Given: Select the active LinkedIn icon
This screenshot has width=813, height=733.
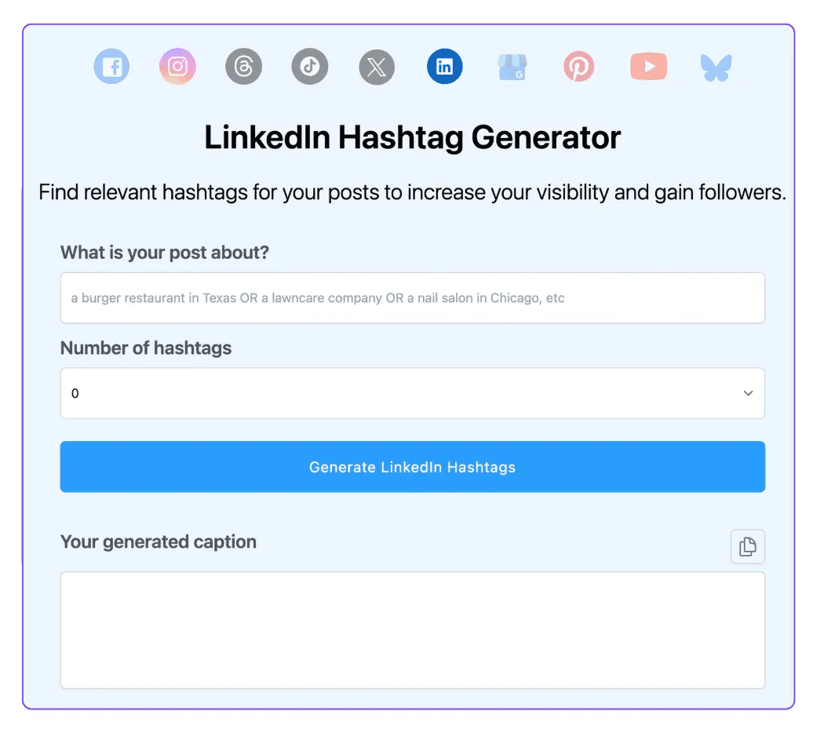Looking at the screenshot, I should (444, 67).
